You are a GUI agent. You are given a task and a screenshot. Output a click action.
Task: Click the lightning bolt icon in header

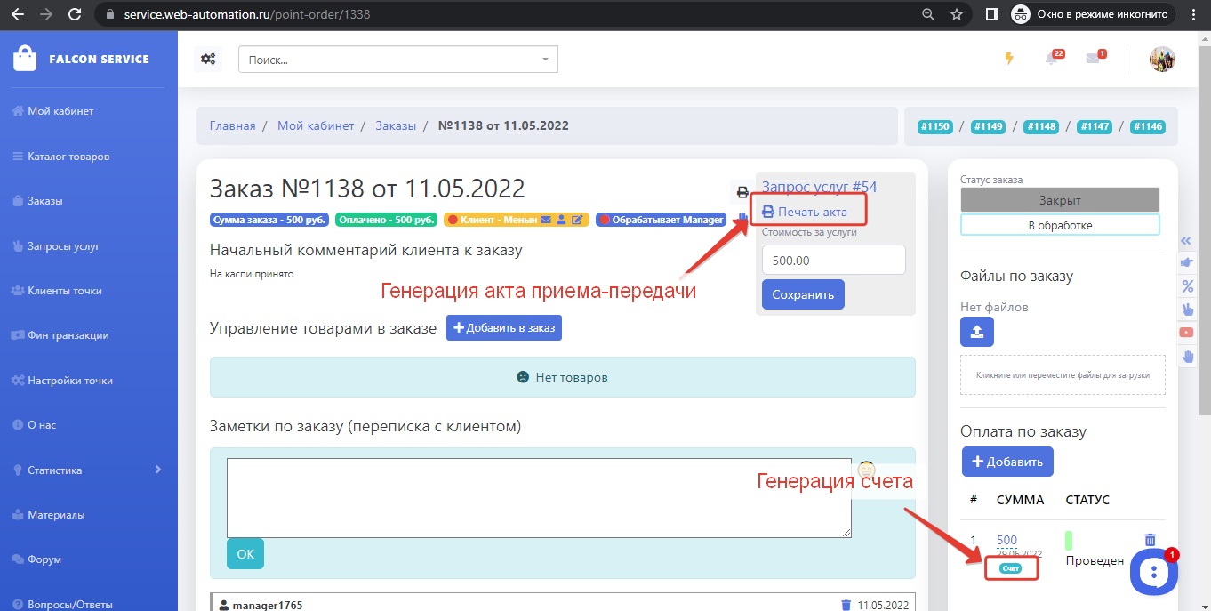1008,59
